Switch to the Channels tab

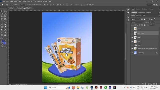coord(138,16)
